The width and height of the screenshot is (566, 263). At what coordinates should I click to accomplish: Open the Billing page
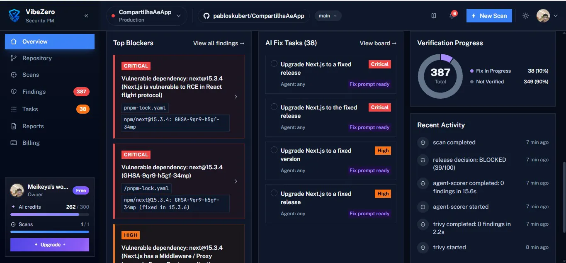click(50, 143)
